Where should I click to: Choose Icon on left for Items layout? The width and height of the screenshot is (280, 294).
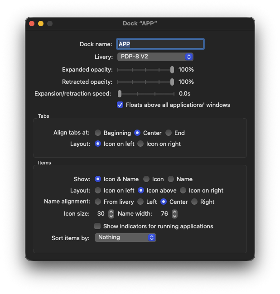(98, 191)
